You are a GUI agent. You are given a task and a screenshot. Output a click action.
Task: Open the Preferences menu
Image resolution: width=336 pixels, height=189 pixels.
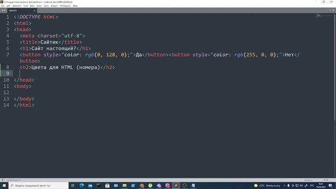click(x=65, y=6)
